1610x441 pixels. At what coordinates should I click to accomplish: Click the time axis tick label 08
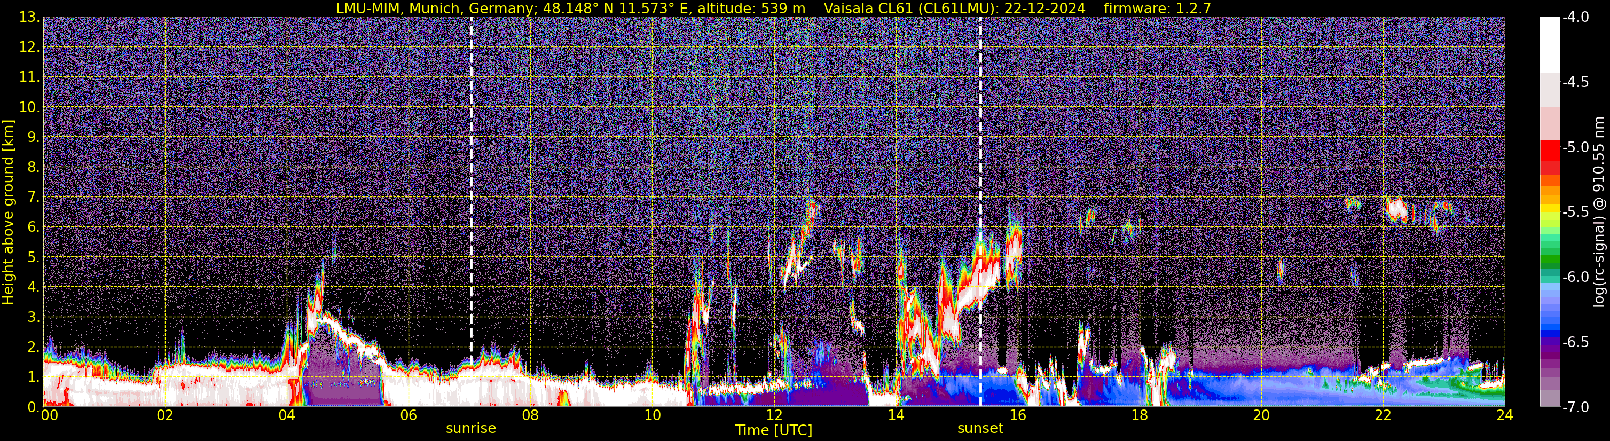530,416
